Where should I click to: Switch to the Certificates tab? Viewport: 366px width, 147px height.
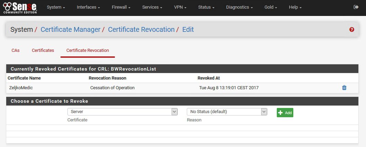43,50
